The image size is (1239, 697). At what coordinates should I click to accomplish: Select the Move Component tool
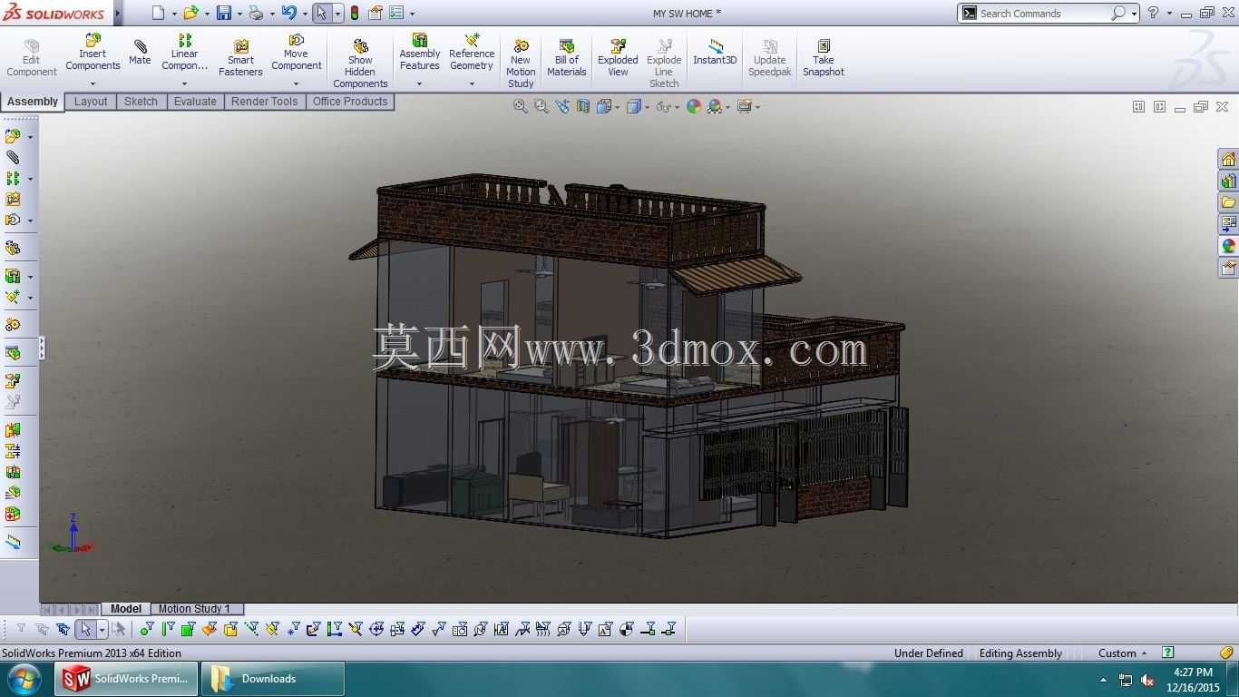[x=297, y=53]
